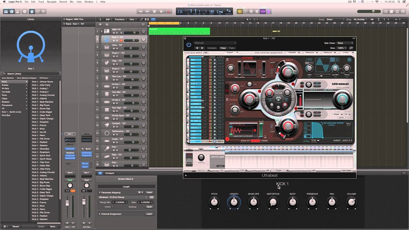Open the View dropdown in Tracks area

(132, 19)
